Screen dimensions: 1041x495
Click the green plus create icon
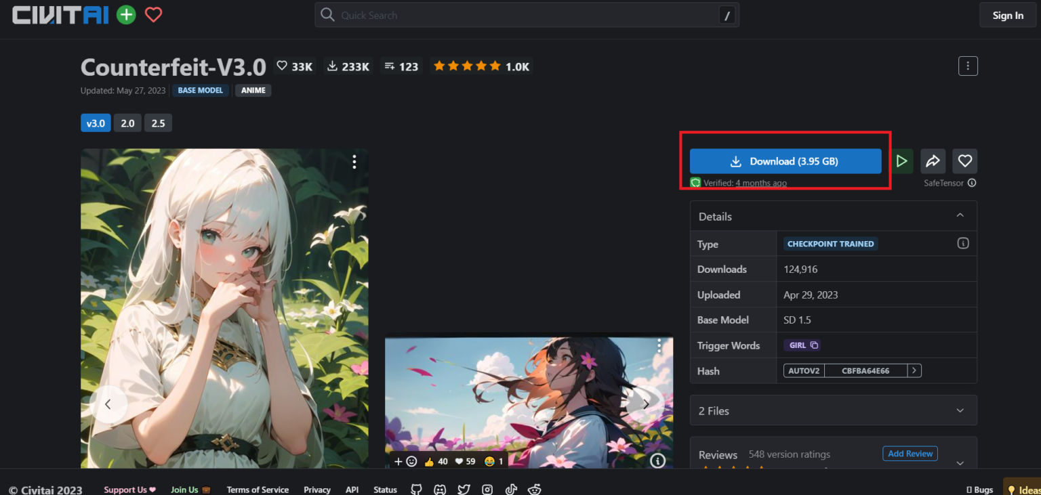(x=126, y=15)
